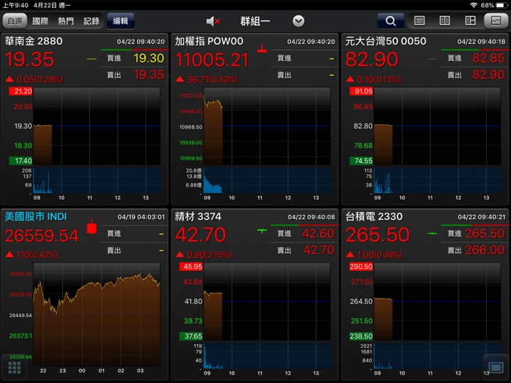Switch to two-column list view icon
This screenshot has height=383, width=511.
(444, 21)
